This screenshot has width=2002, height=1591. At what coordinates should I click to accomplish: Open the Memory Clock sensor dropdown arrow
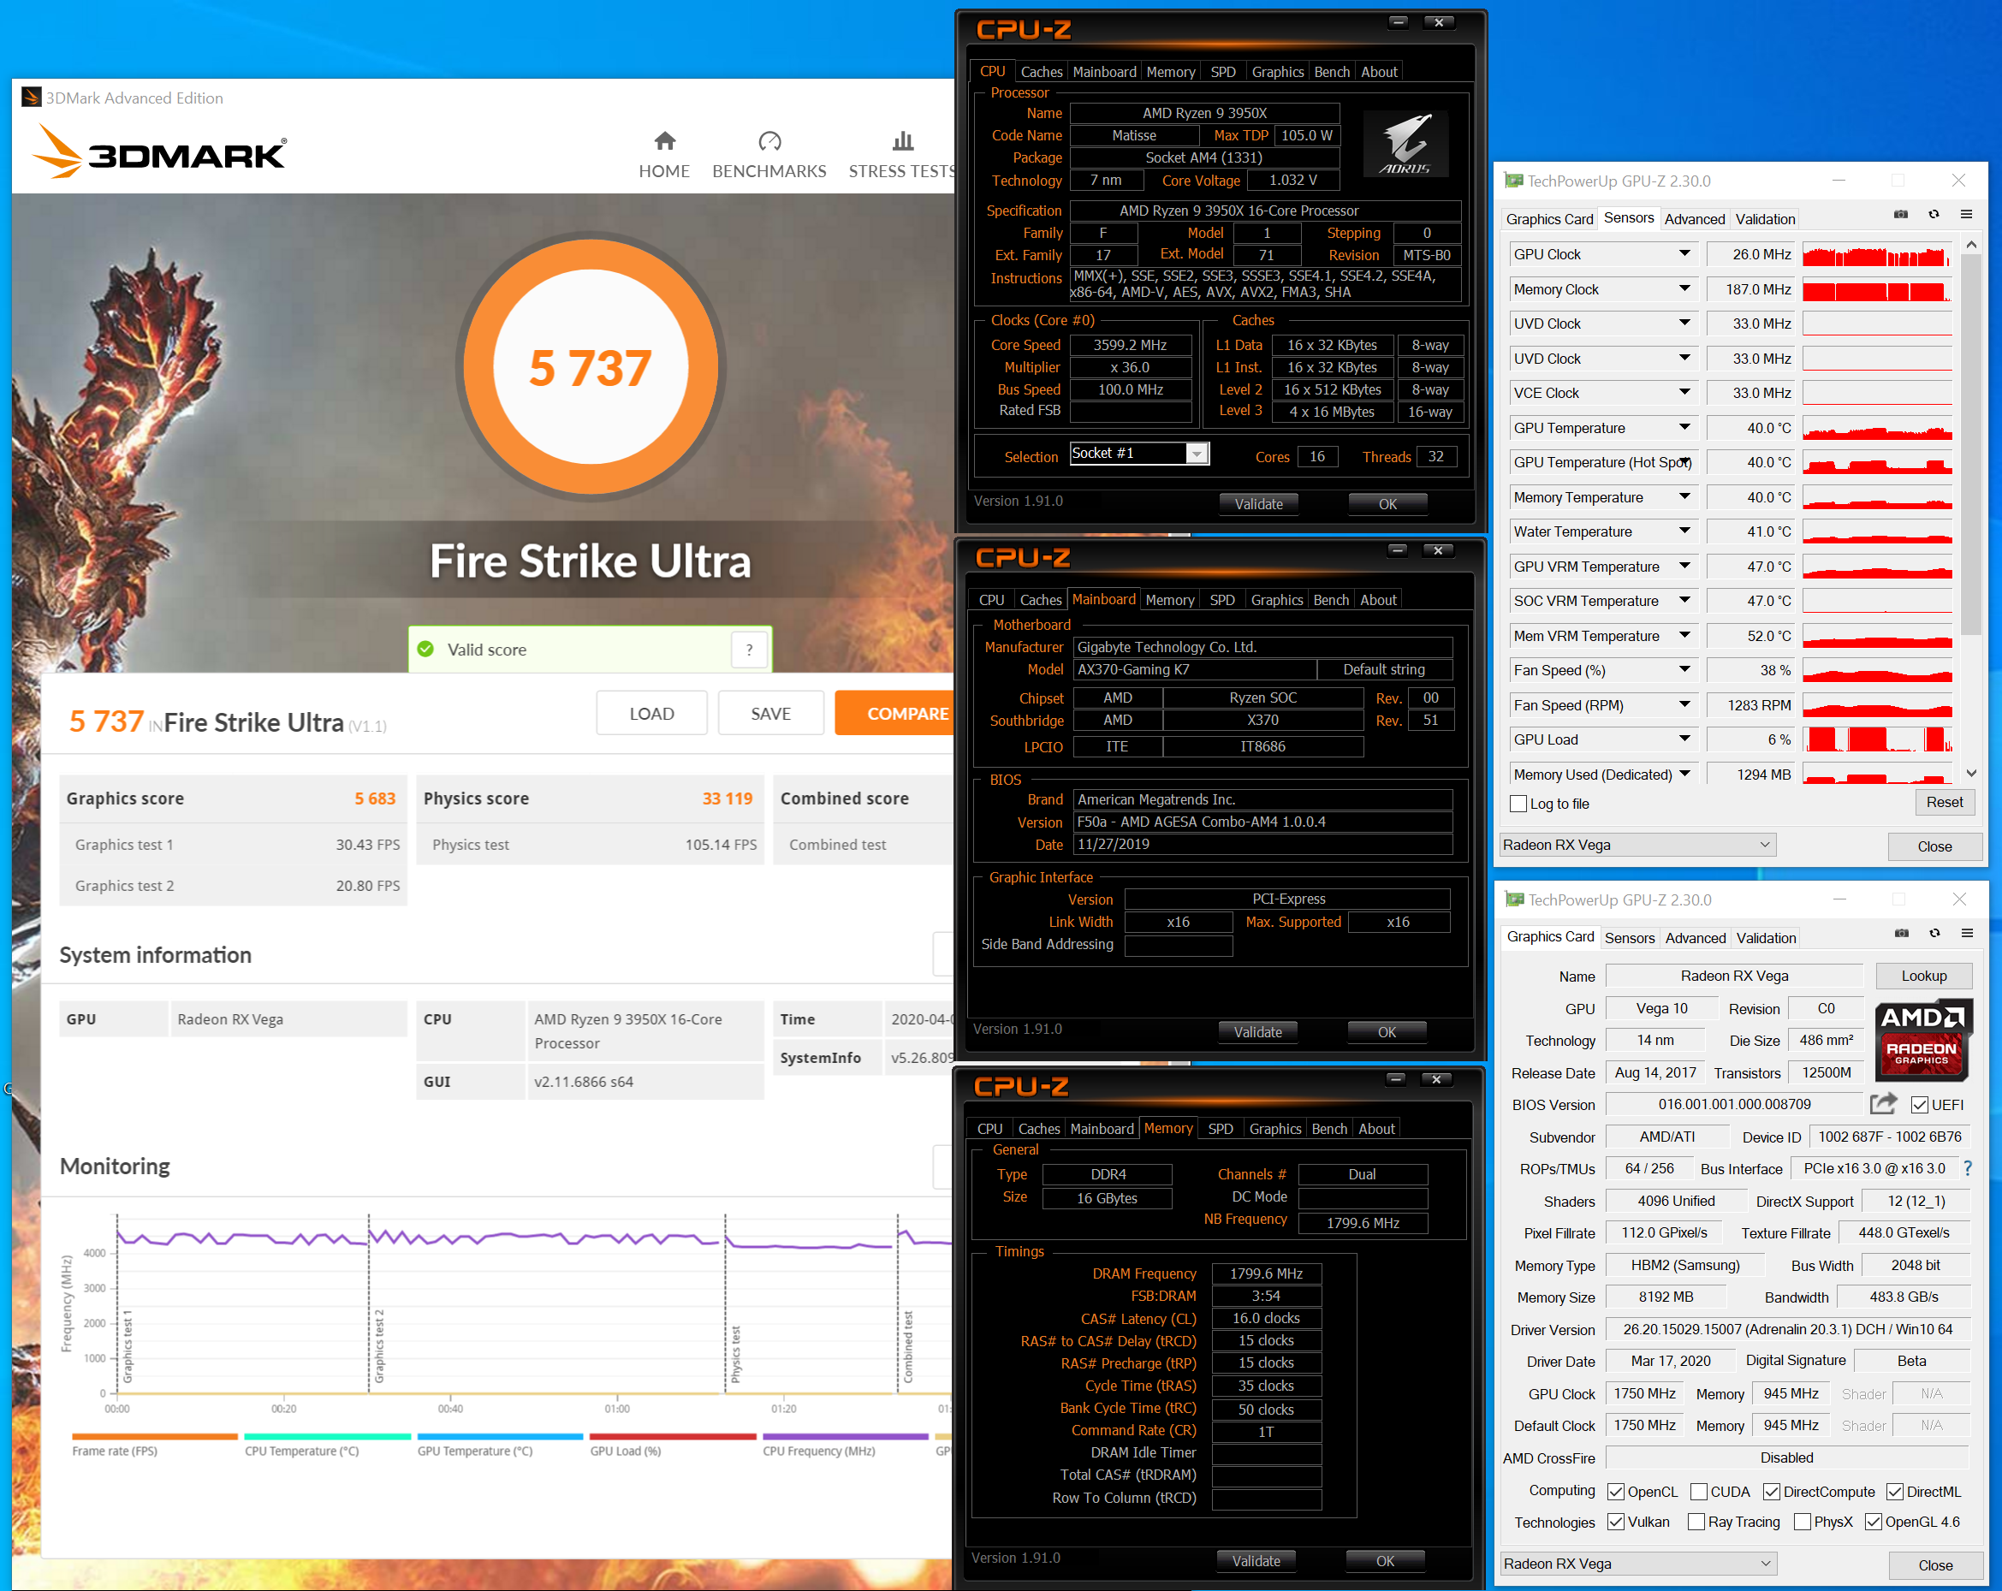[x=1684, y=288]
